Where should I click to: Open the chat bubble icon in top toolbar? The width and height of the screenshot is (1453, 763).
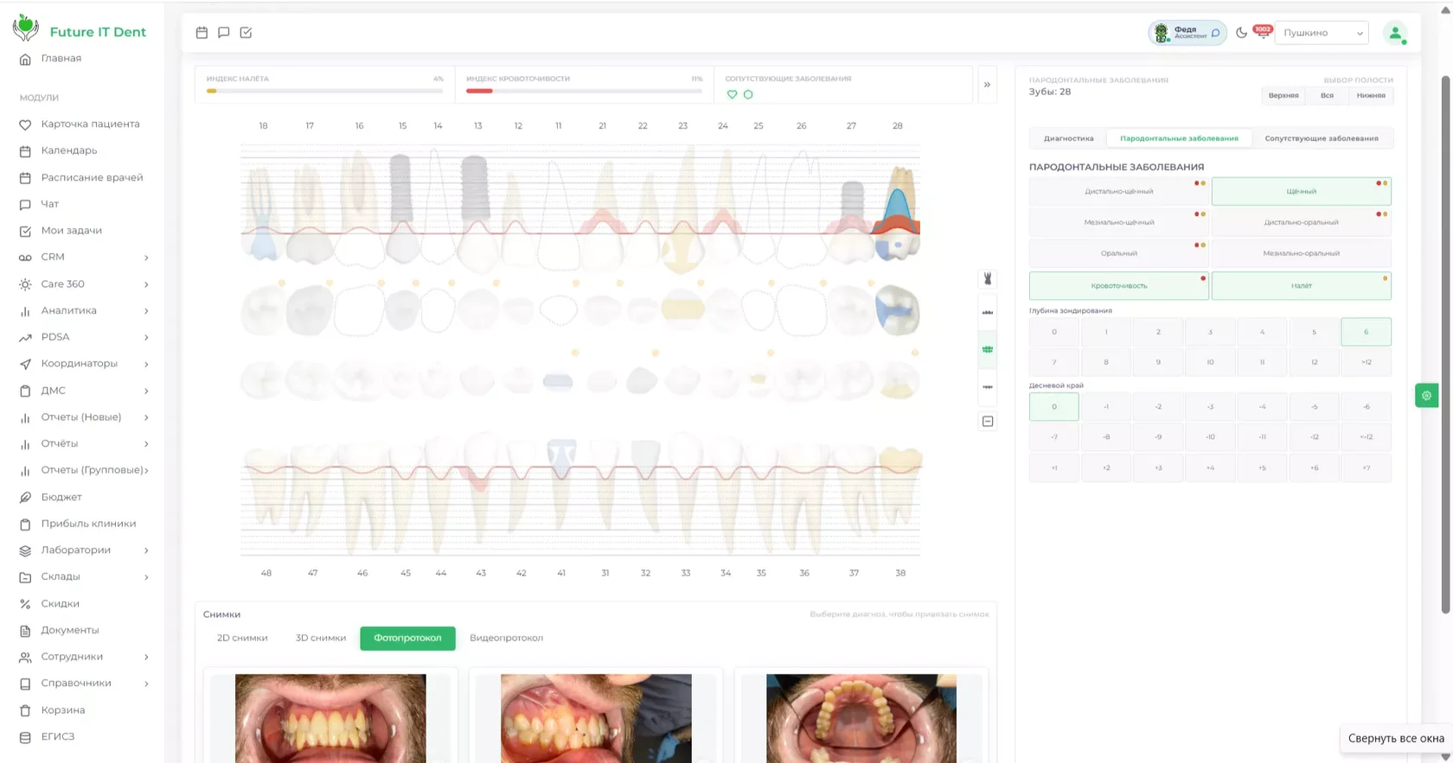tap(224, 32)
